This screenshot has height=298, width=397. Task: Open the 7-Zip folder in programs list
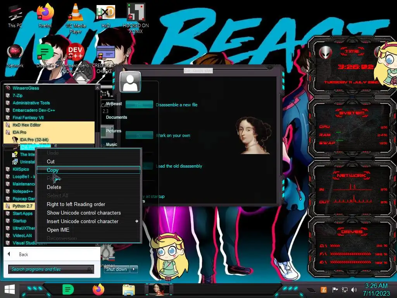tap(17, 95)
